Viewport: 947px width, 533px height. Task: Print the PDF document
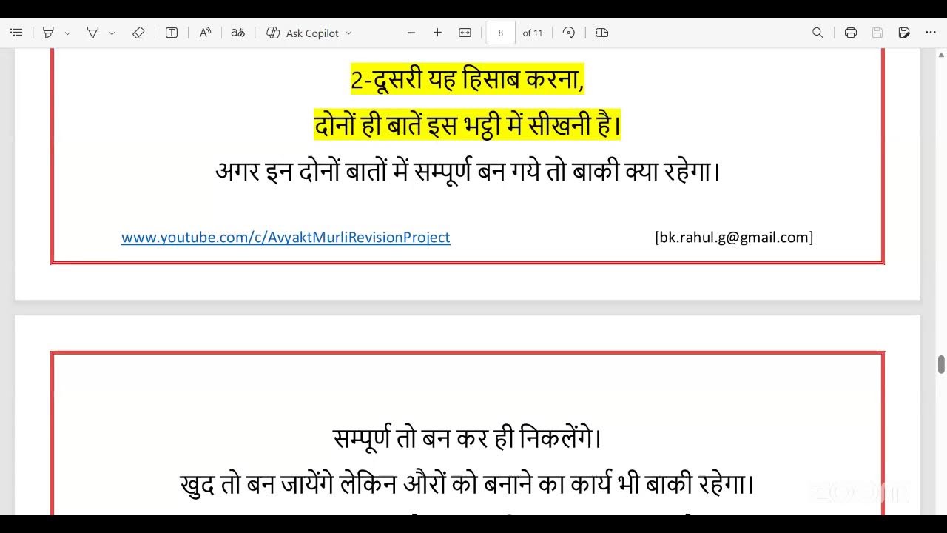pos(851,33)
